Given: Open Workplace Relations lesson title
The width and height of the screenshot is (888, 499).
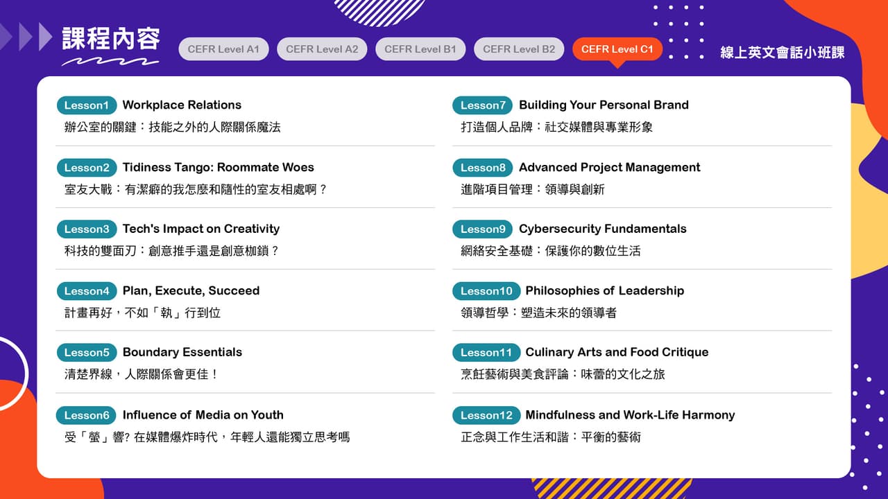Looking at the screenshot, I should (x=182, y=105).
